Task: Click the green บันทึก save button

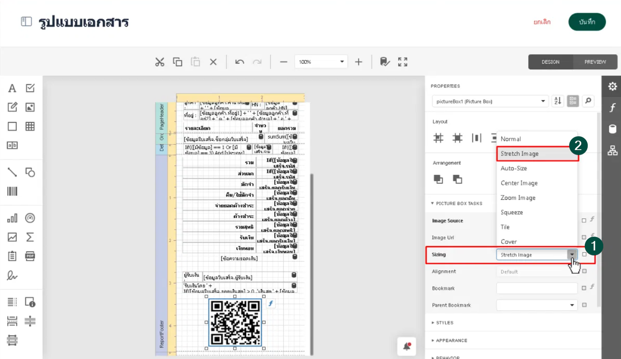Action: [x=586, y=22]
